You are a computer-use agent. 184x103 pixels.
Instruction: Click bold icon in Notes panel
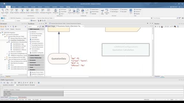(156, 27)
